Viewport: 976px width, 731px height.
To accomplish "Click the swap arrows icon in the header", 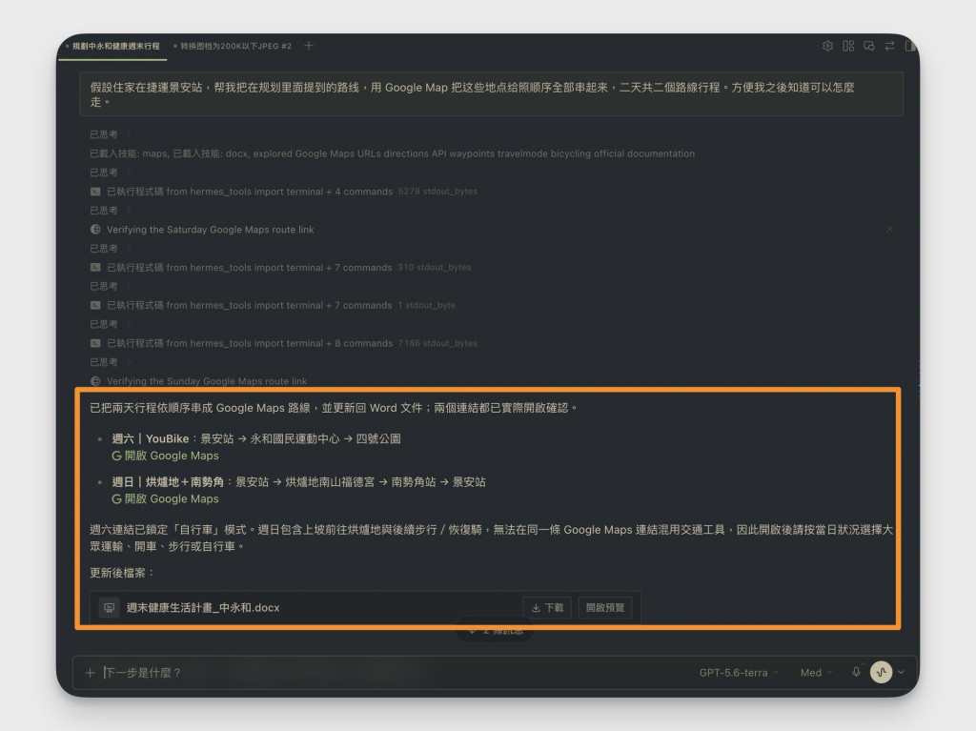I will 889,46.
